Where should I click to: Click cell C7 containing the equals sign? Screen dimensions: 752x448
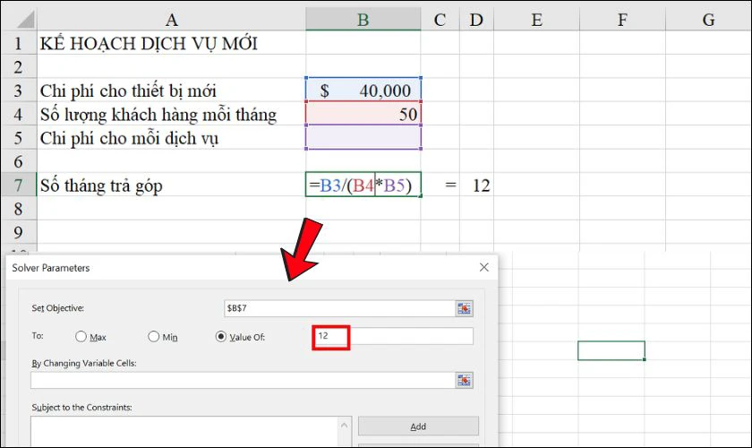[x=440, y=185]
